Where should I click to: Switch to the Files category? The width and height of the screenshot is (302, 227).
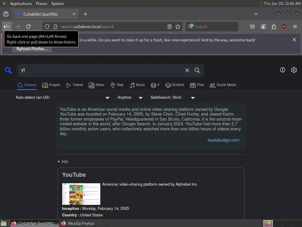(197, 85)
